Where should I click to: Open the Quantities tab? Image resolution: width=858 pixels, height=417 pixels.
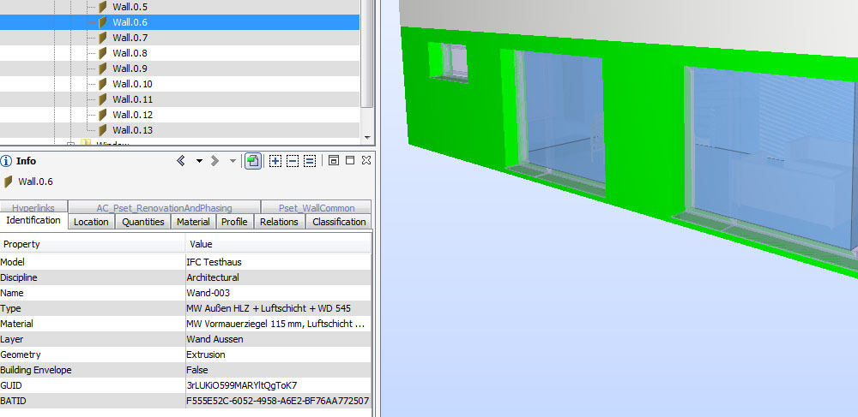click(x=143, y=222)
